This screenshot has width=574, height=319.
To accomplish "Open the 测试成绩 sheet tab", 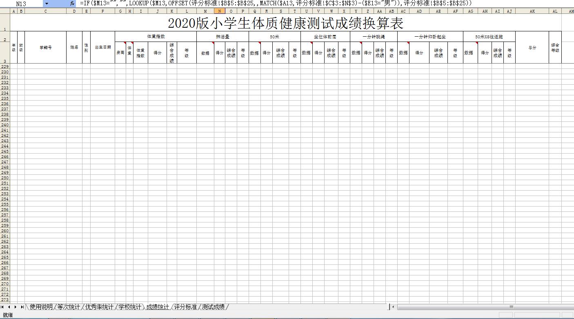I will pos(213,307).
